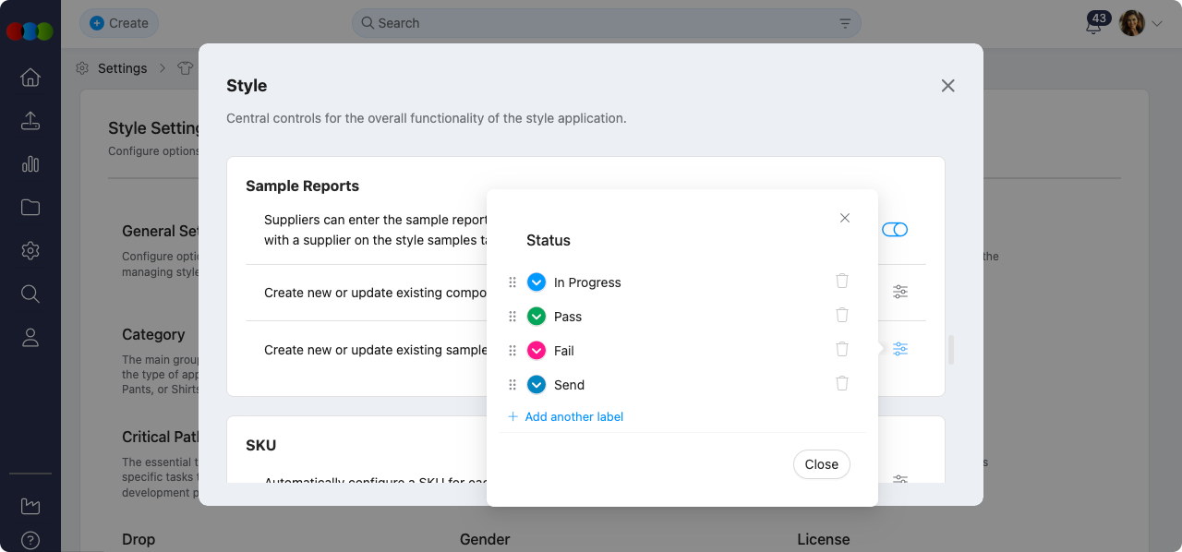The width and height of the screenshot is (1182, 552).
Task: Expand the profile avatar chevron menu
Action: (x=1157, y=23)
